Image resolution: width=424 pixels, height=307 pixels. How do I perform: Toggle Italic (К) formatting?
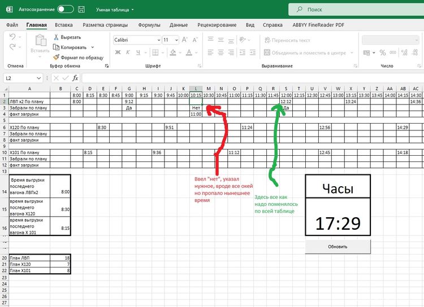pyautogui.click(x=128, y=52)
